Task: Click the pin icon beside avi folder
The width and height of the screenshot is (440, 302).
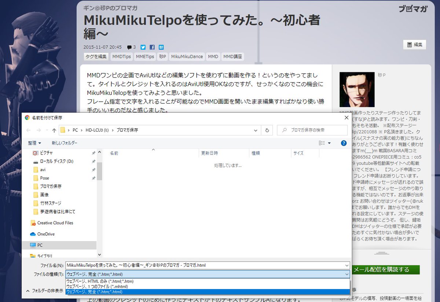Action: tap(93, 170)
